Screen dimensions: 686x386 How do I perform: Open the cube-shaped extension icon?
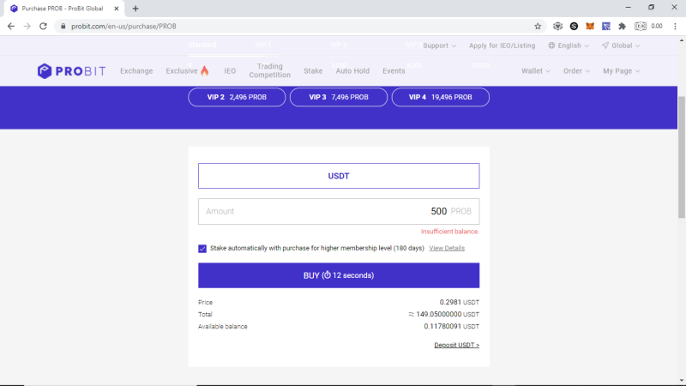(558, 27)
